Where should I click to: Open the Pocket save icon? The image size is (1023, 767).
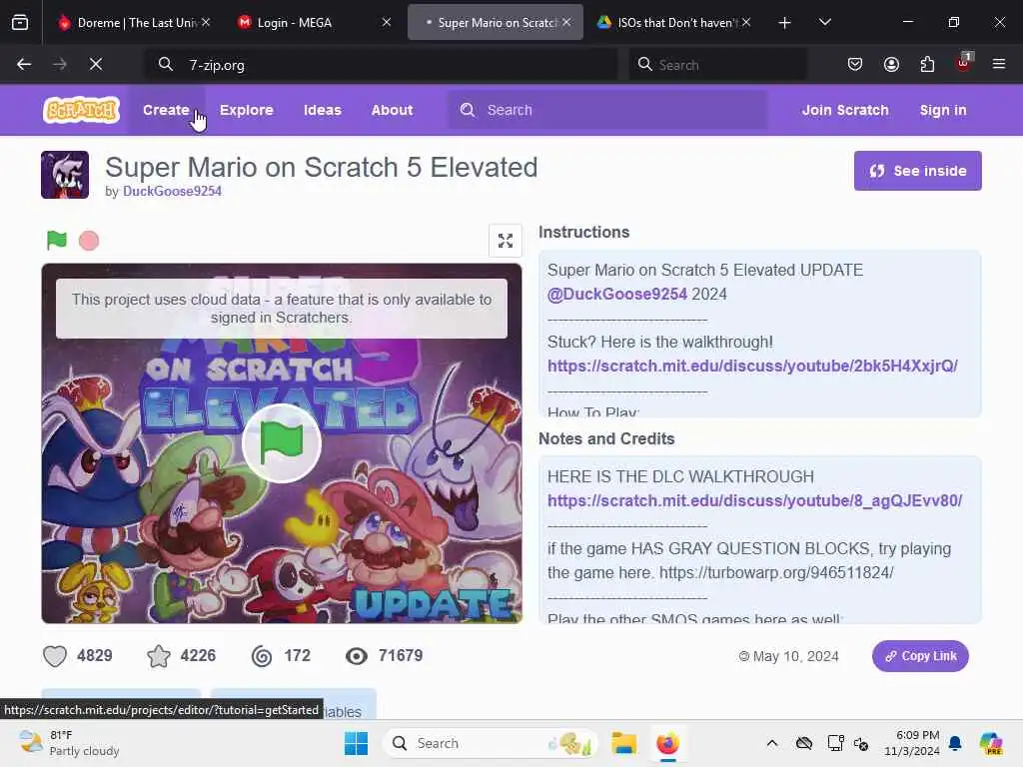[x=855, y=64]
